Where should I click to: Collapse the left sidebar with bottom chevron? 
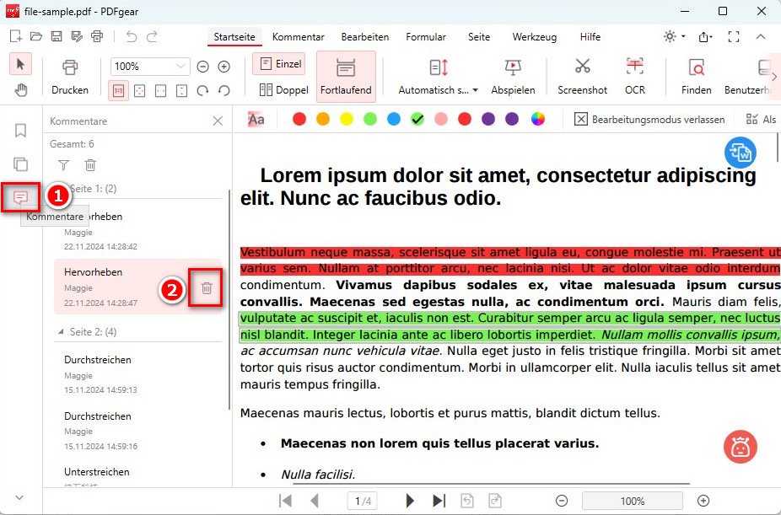pos(19,496)
